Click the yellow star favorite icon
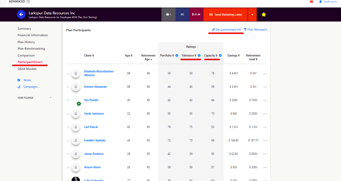This screenshot has width=341, height=181. point(264,14)
